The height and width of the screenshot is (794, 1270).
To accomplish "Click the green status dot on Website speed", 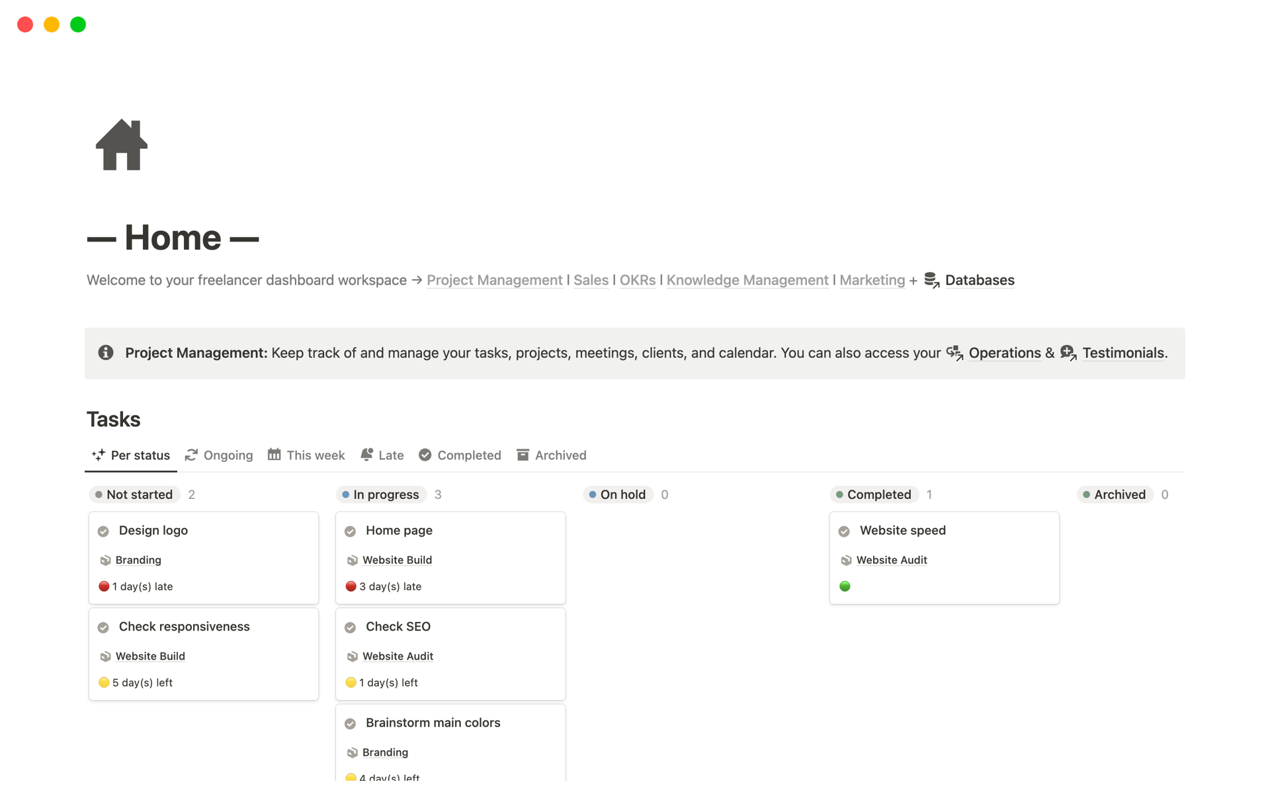I will point(845,586).
